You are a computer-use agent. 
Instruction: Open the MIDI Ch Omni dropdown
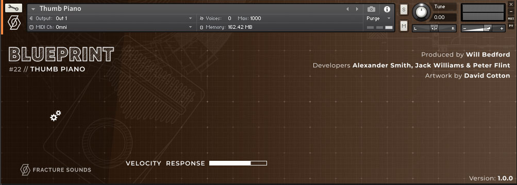pyautogui.click(x=111, y=27)
